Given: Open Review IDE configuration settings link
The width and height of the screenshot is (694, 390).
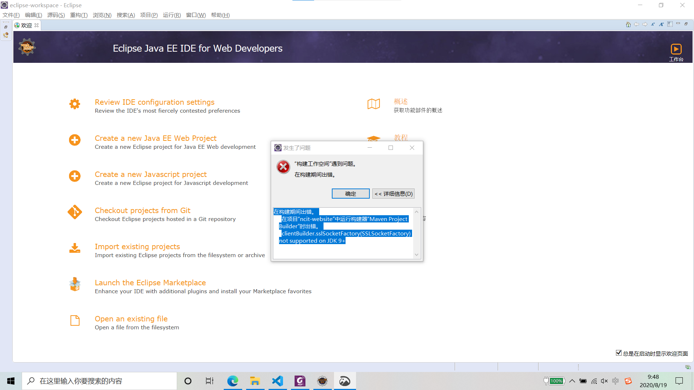Looking at the screenshot, I should [x=154, y=102].
